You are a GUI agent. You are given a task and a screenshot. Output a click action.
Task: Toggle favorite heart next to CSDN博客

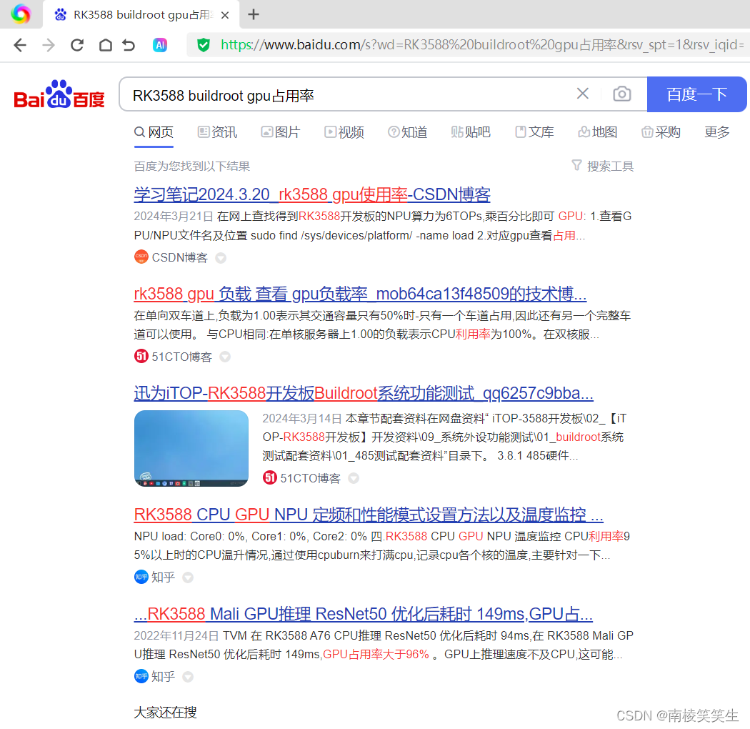tap(221, 257)
